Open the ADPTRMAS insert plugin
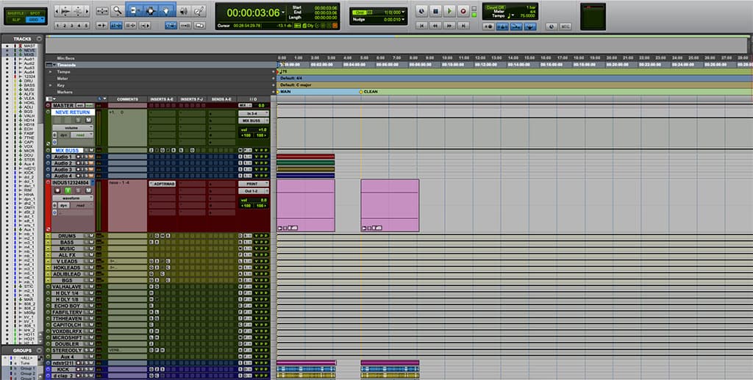753x380 pixels. (162, 184)
